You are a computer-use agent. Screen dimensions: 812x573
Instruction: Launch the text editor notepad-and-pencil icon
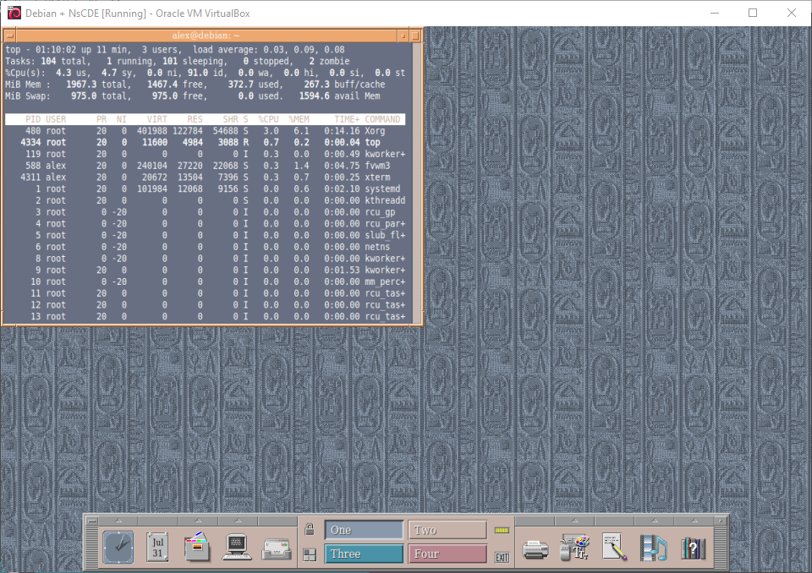pos(614,547)
